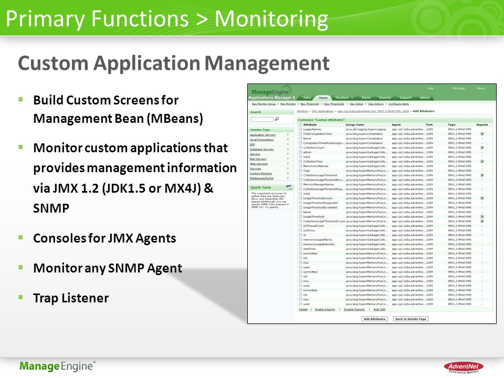Click the New Threshold link

tap(310, 104)
